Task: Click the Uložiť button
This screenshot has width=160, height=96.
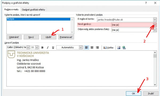Action: pyautogui.click(x=49, y=37)
